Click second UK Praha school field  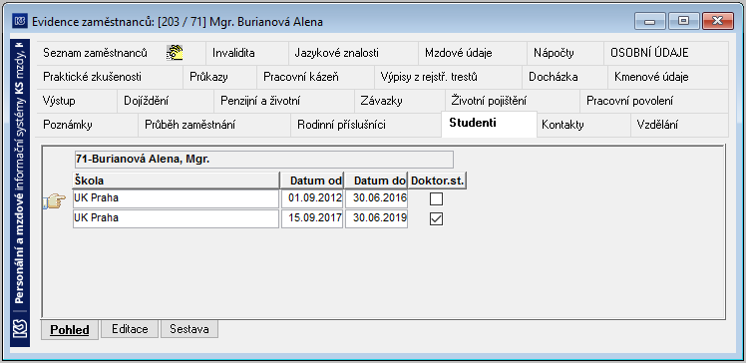click(176, 218)
